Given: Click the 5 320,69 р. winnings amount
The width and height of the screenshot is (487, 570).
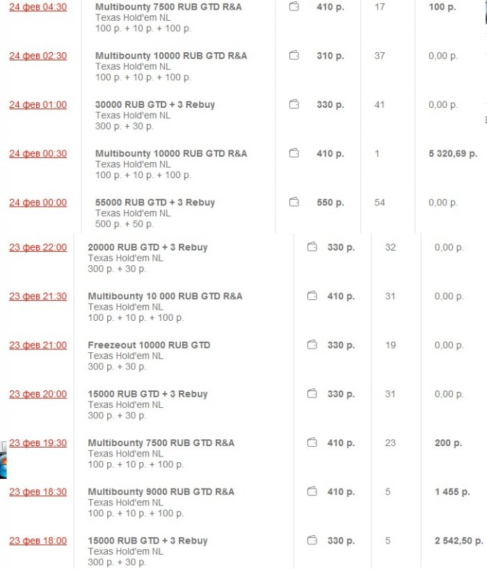Looking at the screenshot, I should (x=453, y=154).
